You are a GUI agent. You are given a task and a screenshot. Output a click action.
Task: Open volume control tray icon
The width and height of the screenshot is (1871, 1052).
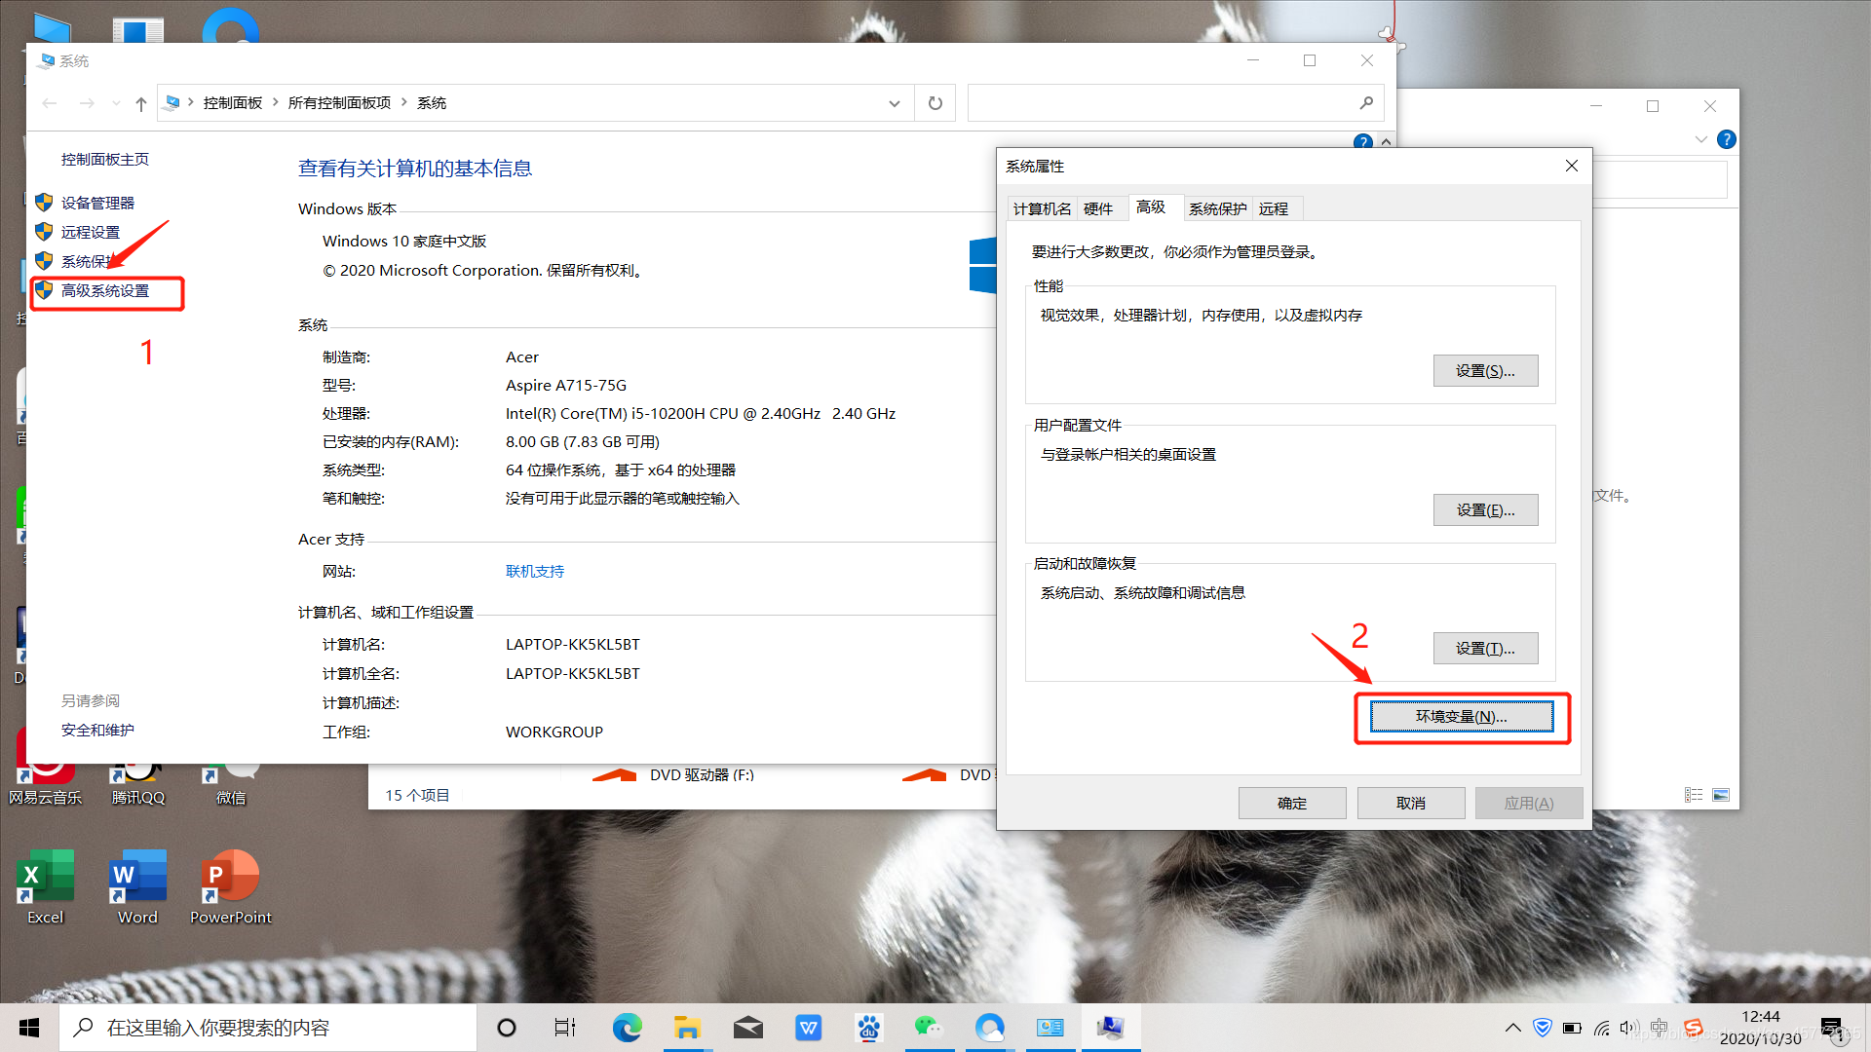click(1629, 1028)
